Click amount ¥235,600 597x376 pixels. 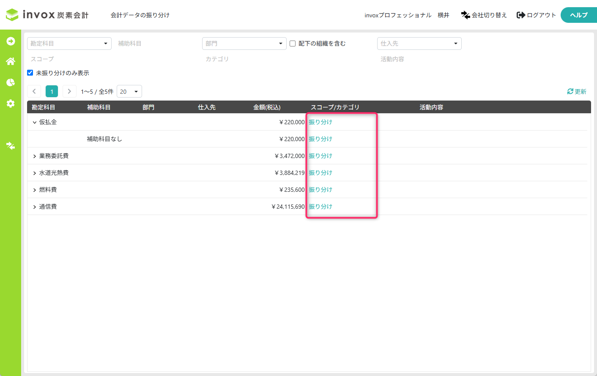point(292,190)
